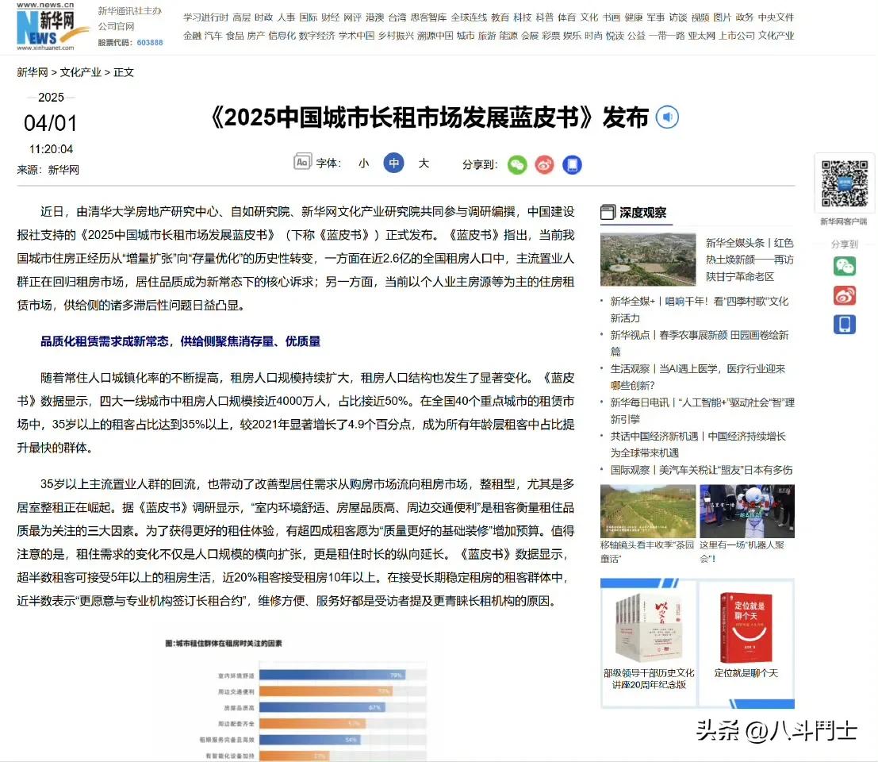Click the 新华网 breadcrumb link
Image resolution: width=878 pixels, height=762 pixels.
(x=32, y=72)
